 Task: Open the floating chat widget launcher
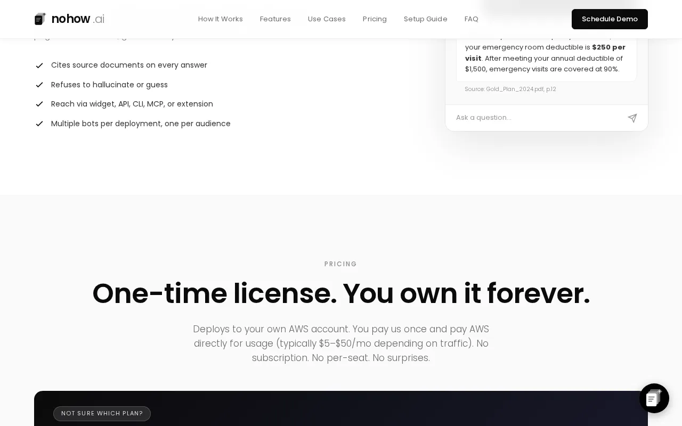coord(654,398)
